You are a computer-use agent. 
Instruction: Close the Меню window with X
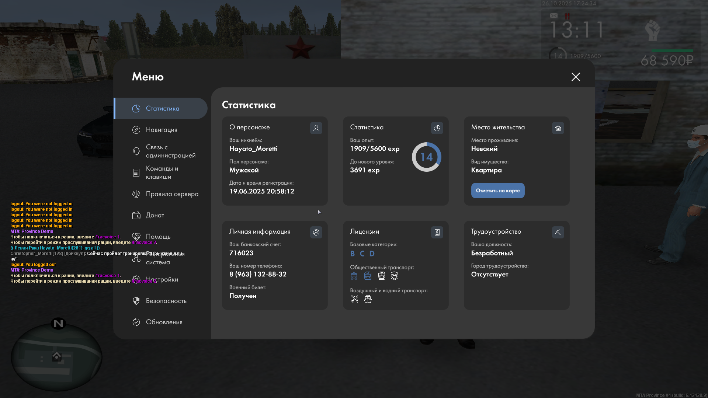click(x=576, y=77)
